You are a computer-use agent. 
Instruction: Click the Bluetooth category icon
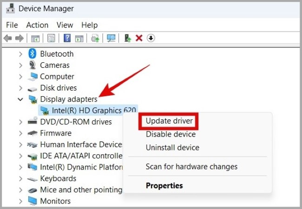[33, 54]
